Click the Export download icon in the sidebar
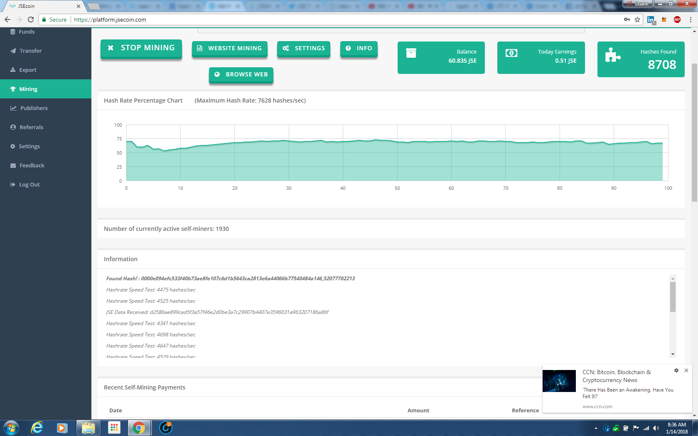The width and height of the screenshot is (698, 436). (x=13, y=70)
